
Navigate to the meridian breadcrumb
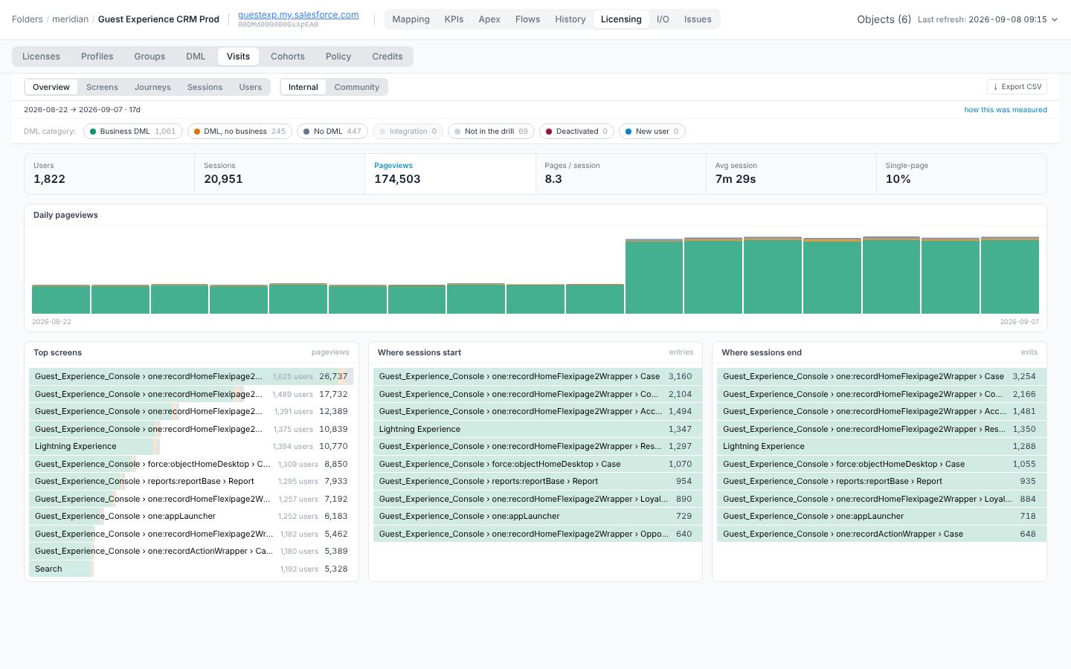[x=71, y=19]
